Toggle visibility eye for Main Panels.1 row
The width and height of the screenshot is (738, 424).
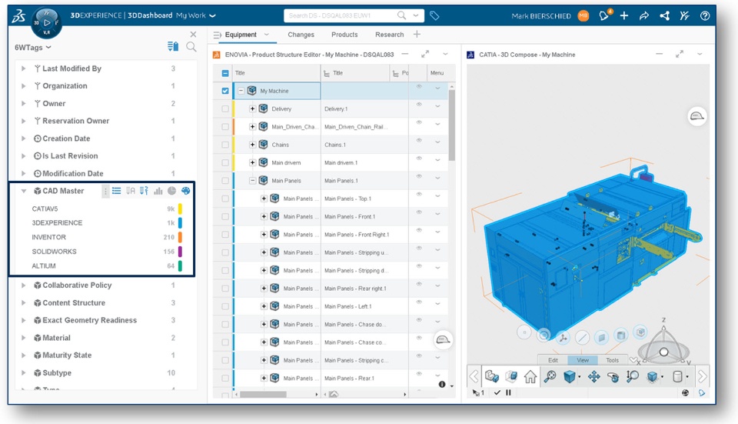[418, 176]
